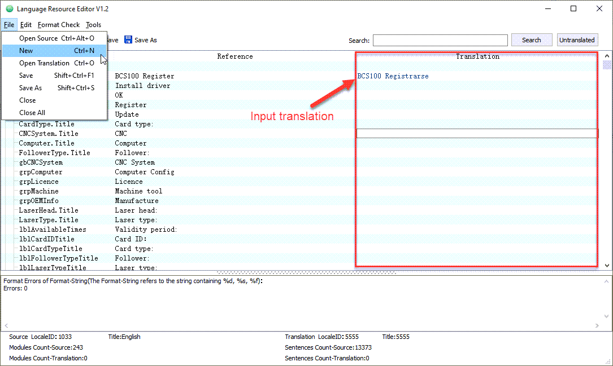Click the 'Sentences Count-Source:13373' status text
Screen dimensions: 613x366
tap(328, 347)
